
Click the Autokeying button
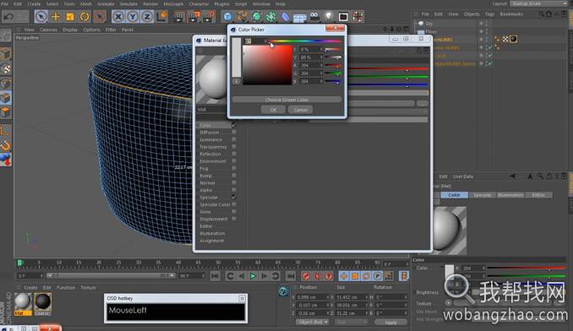click(x=317, y=276)
